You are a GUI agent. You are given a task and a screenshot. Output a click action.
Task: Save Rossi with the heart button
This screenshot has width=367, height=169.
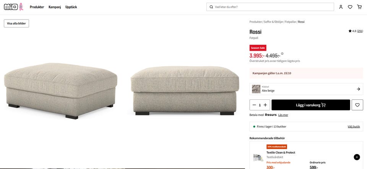(x=357, y=105)
